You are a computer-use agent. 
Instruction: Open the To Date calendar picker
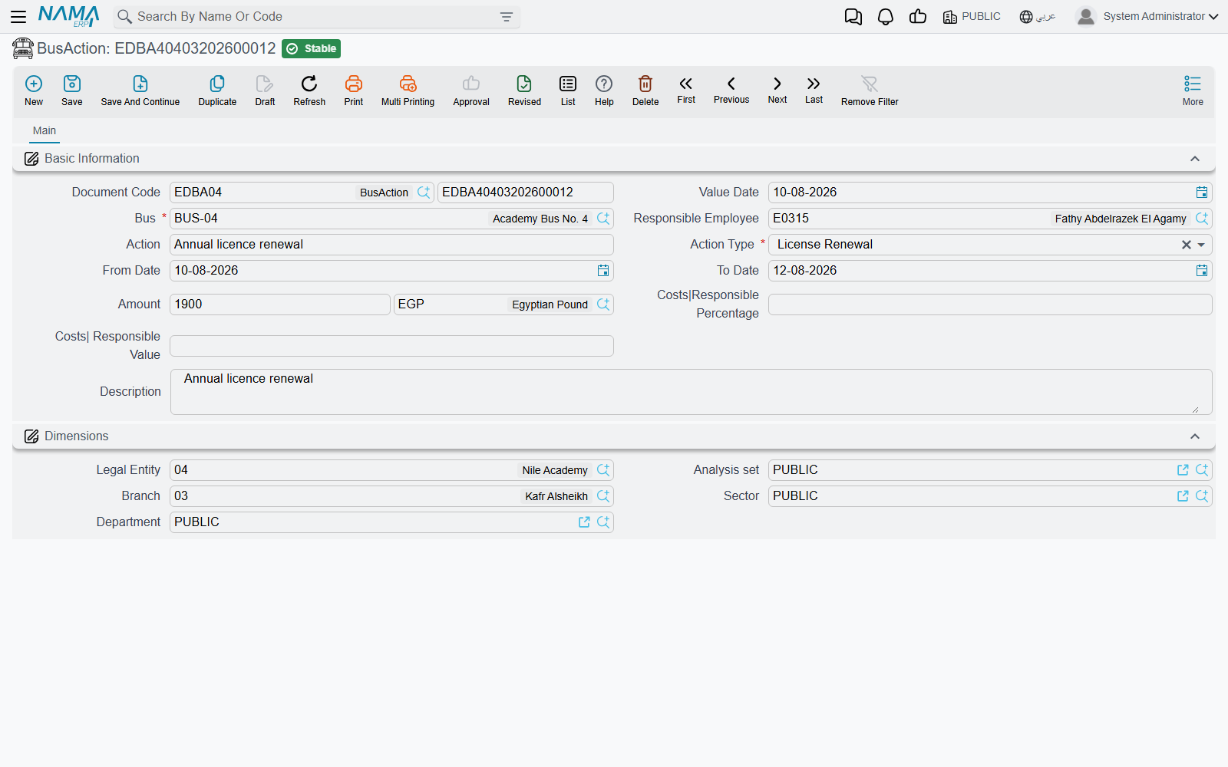(x=1202, y=271)
